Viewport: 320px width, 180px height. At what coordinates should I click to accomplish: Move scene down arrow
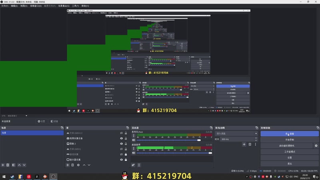tap(24, 165)
